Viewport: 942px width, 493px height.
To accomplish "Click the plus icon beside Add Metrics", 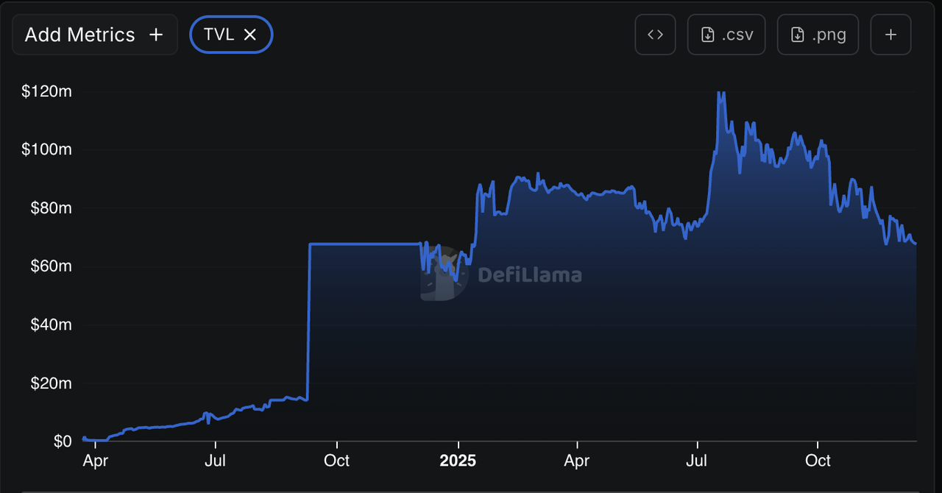I will (x=156, y=35).
